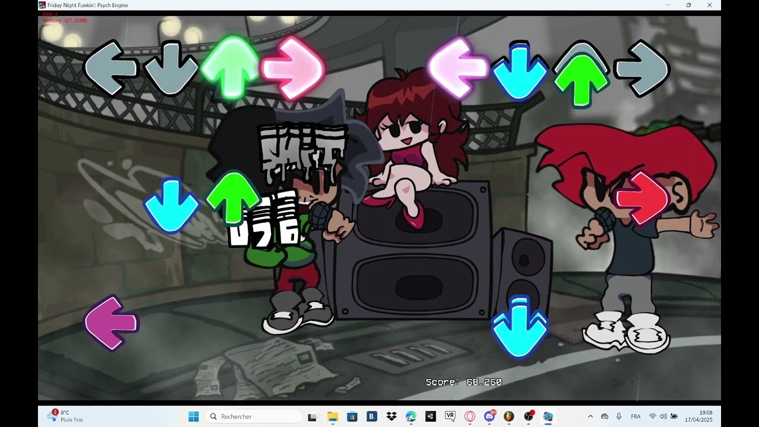Open File Explorer from the taskbar
This screenshot has width=759, height=427.
coord(333,417)
